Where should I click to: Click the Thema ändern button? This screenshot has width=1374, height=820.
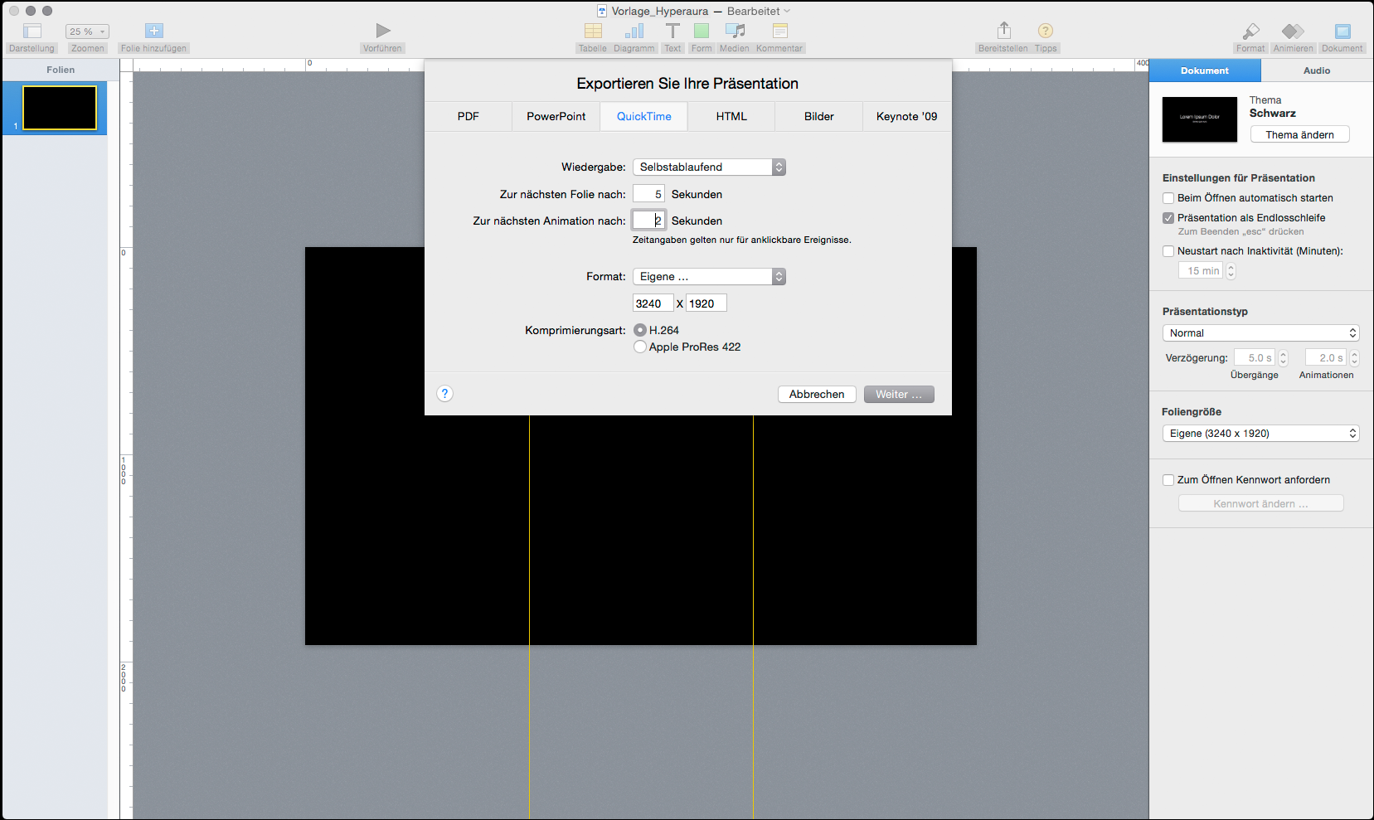coord(1299,135)
